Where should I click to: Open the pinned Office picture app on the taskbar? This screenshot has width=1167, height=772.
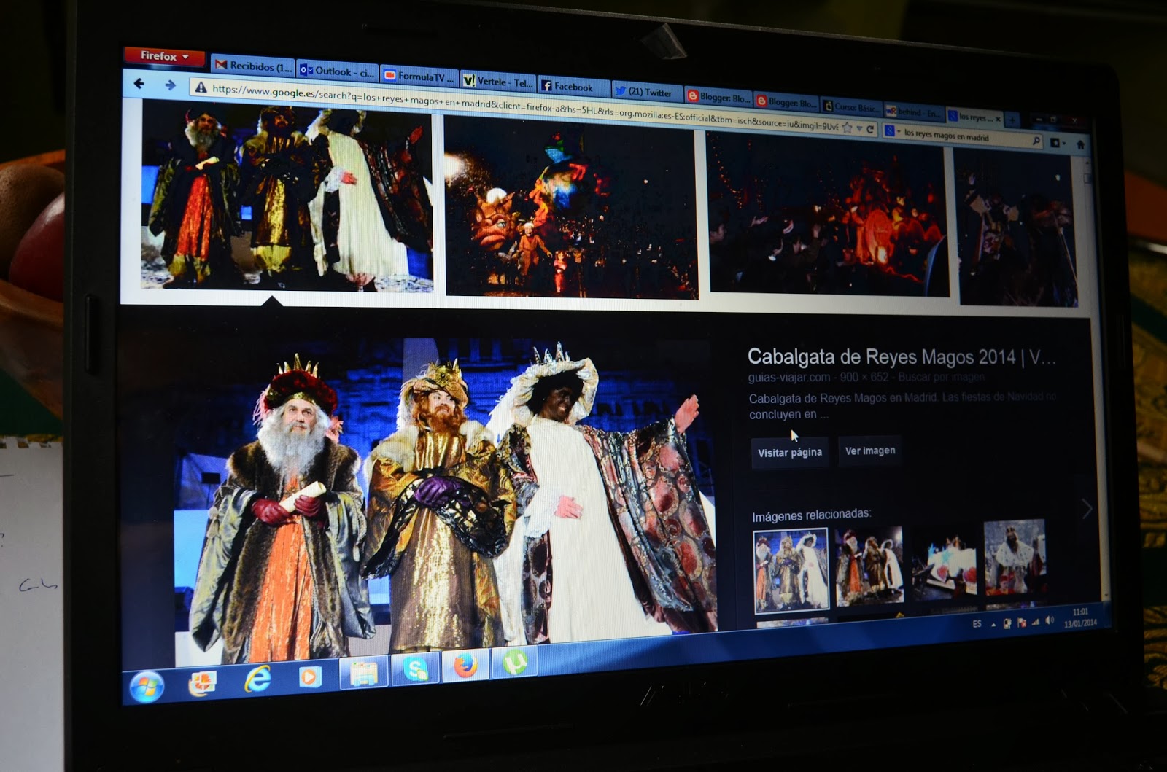tap(203, 683)
